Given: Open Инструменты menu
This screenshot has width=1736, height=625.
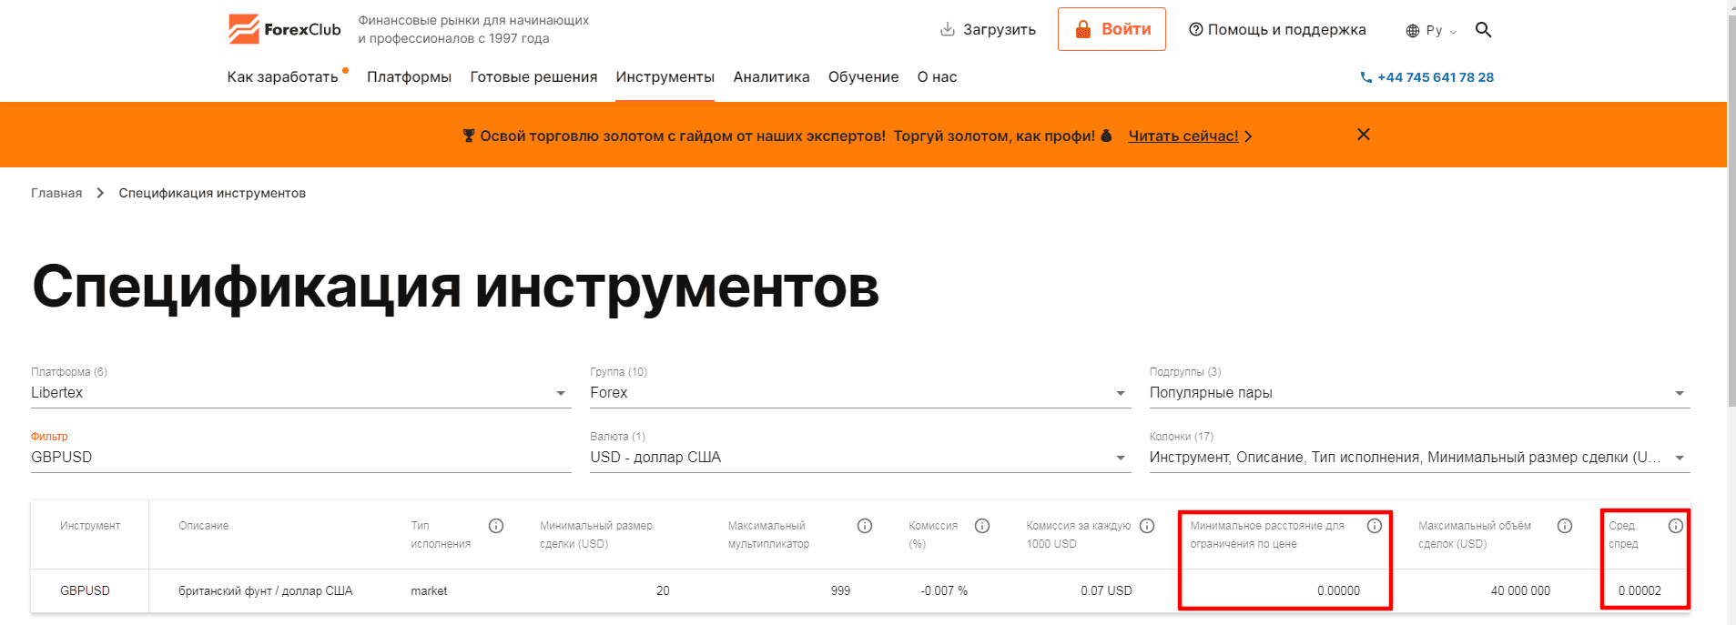Looking at the screenshot, I should pyautogui.click(x=665, y=77).
